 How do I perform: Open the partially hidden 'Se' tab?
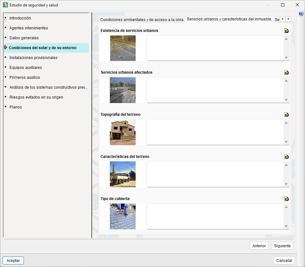click(x=277, y=20)
